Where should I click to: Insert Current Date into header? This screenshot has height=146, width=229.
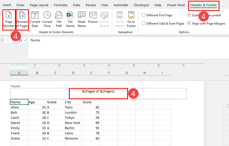point(35,20)
